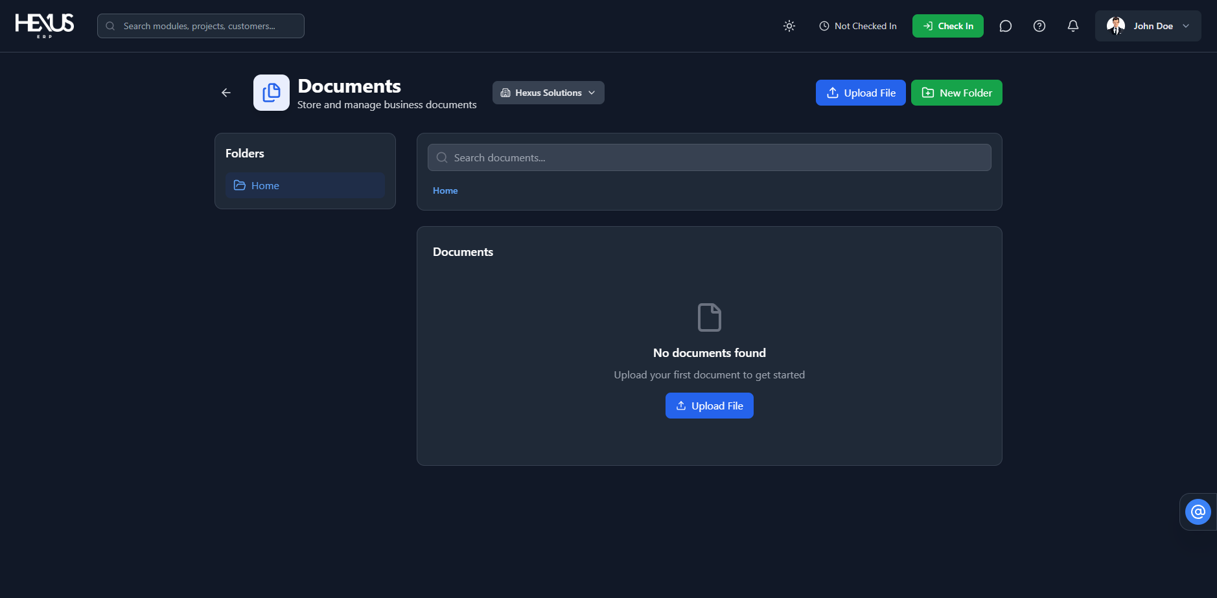The width and height of the screenshot is (1217, 598).
Task: Open the Hexus Solutions company dropdown
Action: (x=548, y=93)
